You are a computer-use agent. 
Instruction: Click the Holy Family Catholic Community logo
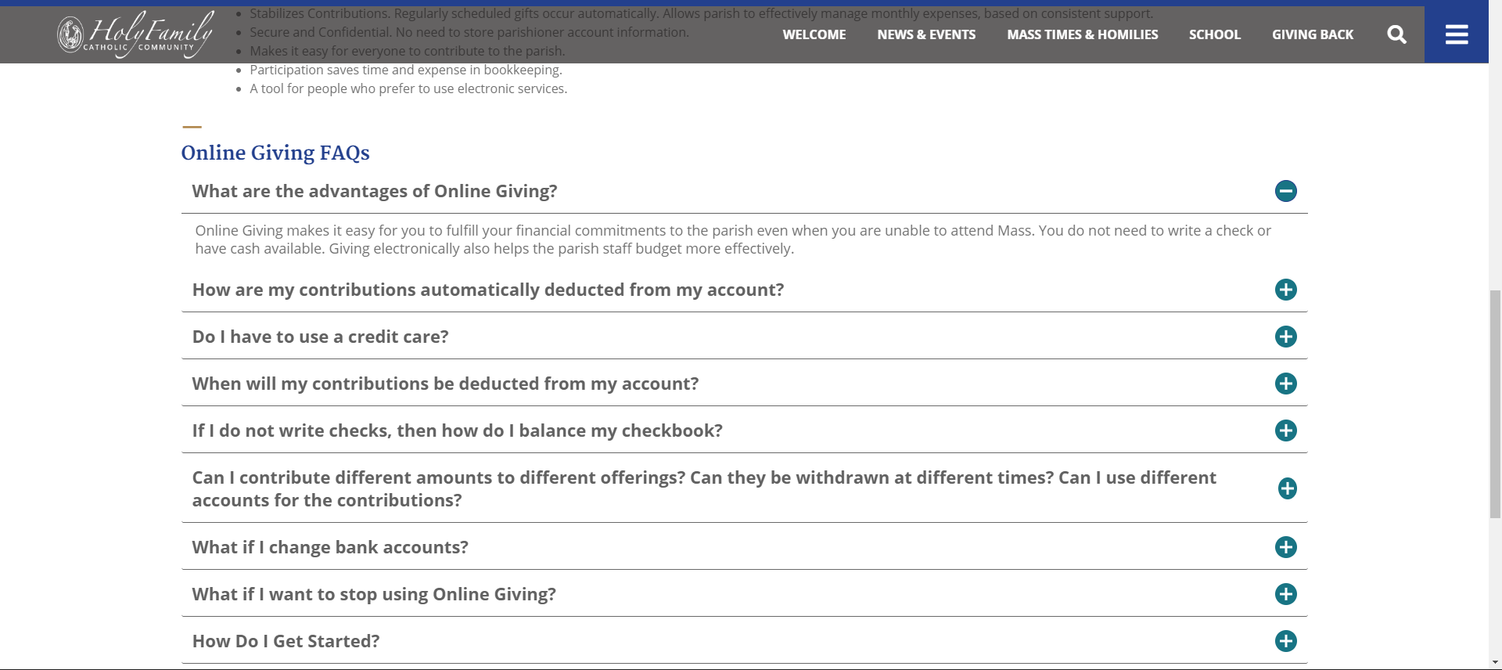tap(136, 34)
